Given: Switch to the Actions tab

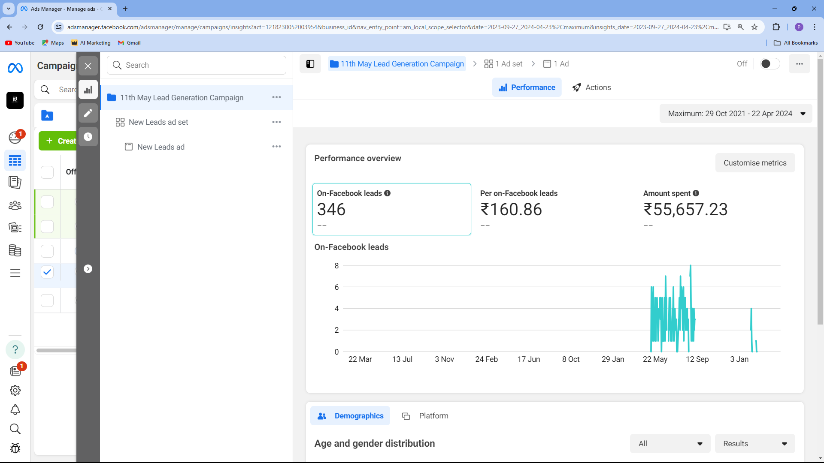Looking at the screenshot, I should point(591,87).
